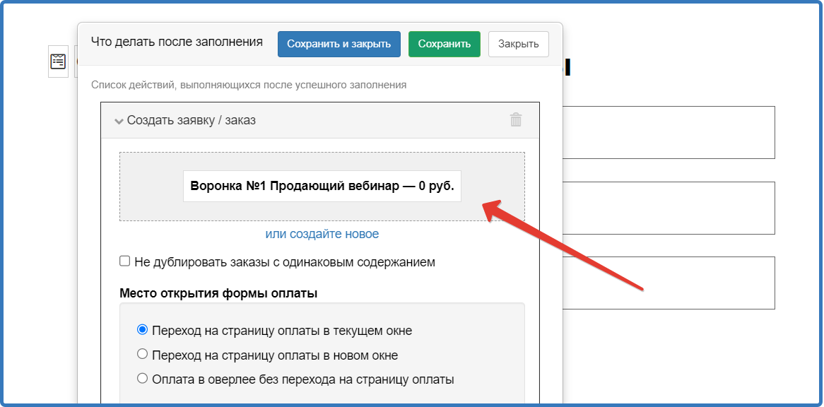
Task: Click the form icon left of the dialog
Action: (x=59, y=61)
